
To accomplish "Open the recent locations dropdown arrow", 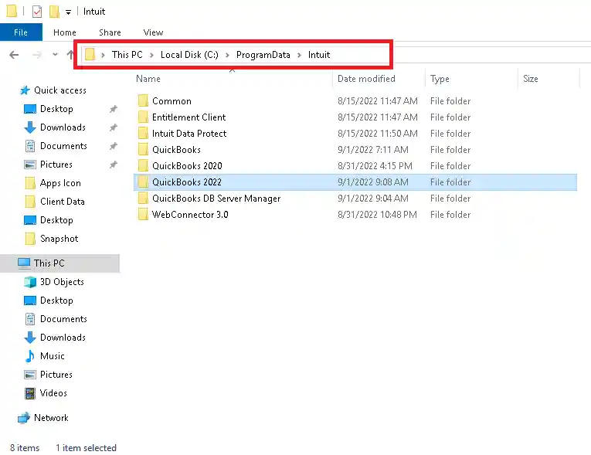I will coord(55,55).
